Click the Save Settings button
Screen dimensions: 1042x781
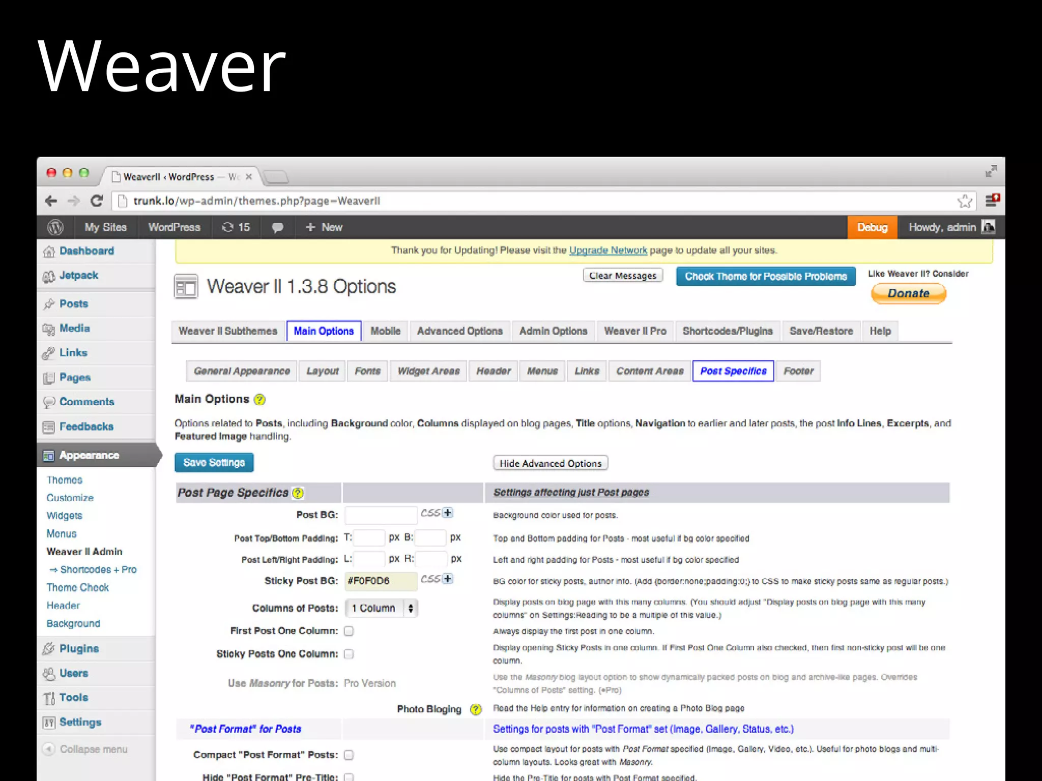[214, 463]
